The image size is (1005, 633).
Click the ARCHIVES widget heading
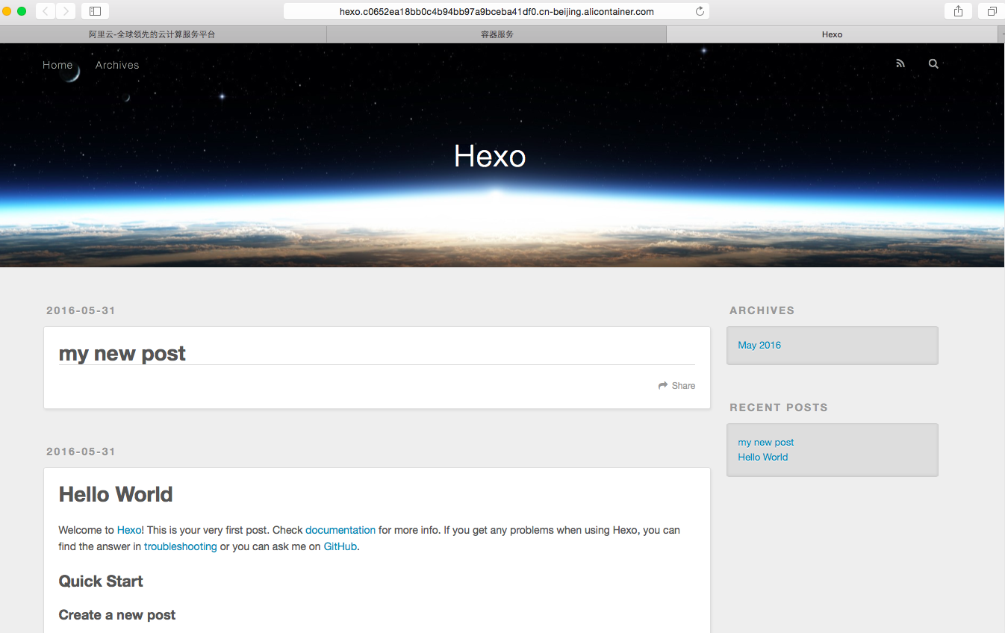(762, 311)
